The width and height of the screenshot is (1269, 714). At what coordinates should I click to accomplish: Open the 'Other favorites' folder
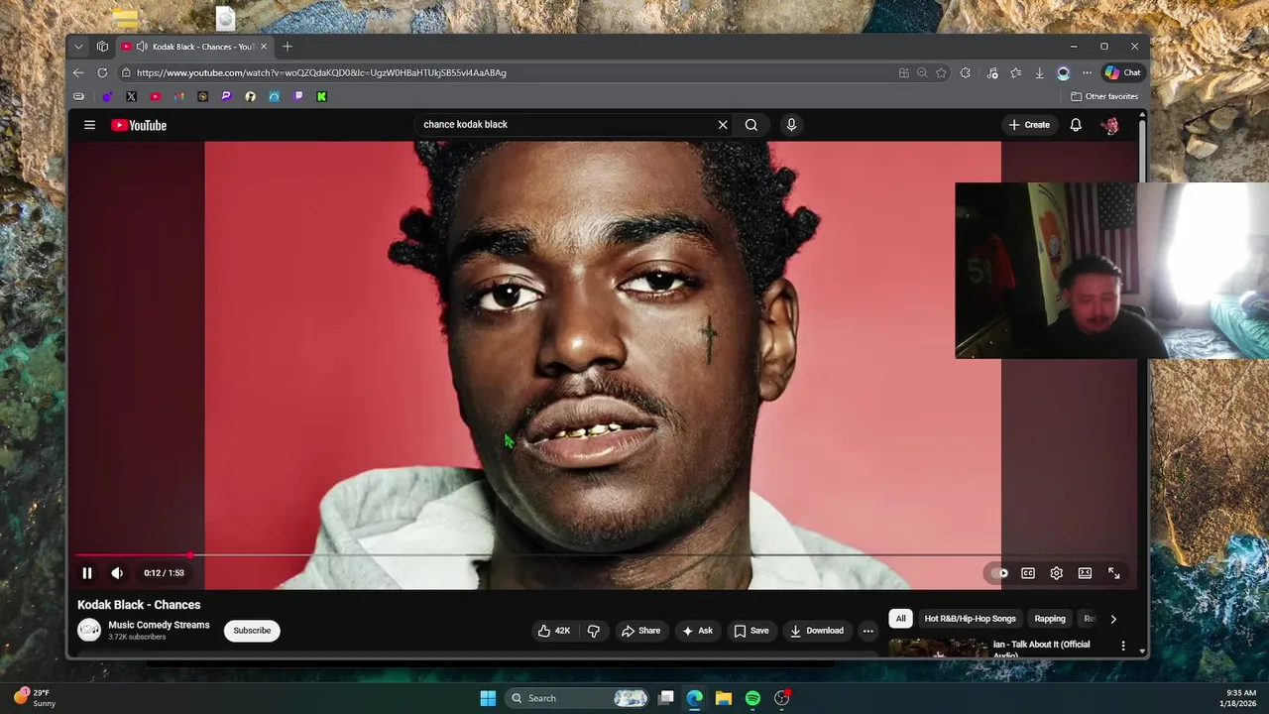(1104, 96)
